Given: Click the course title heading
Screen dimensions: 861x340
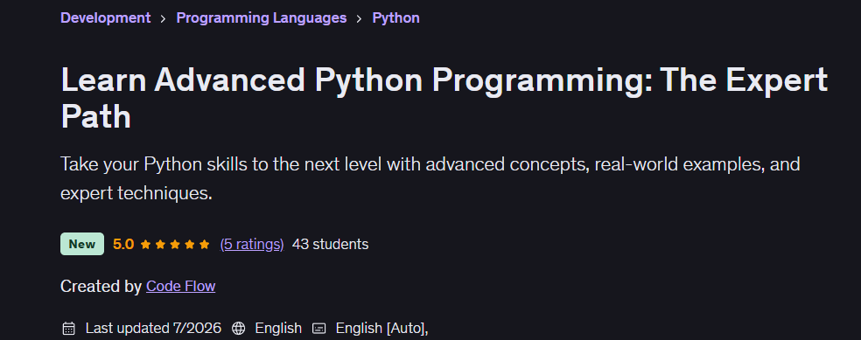Looking at the screenshot, I should coord(444,98).
